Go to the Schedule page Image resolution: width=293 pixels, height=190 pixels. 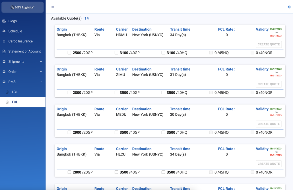coord(15,31)
